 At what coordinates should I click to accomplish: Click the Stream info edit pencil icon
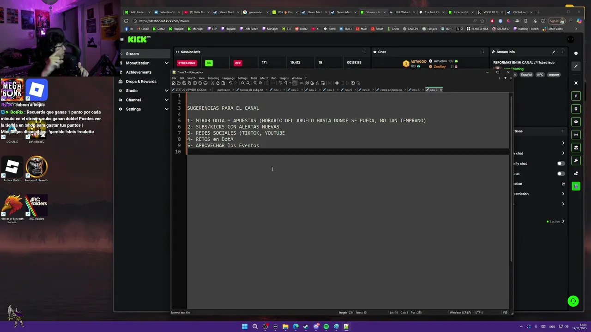(x=554, y=52)
